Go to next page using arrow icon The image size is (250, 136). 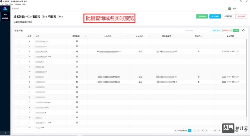[x=219, y=131]
